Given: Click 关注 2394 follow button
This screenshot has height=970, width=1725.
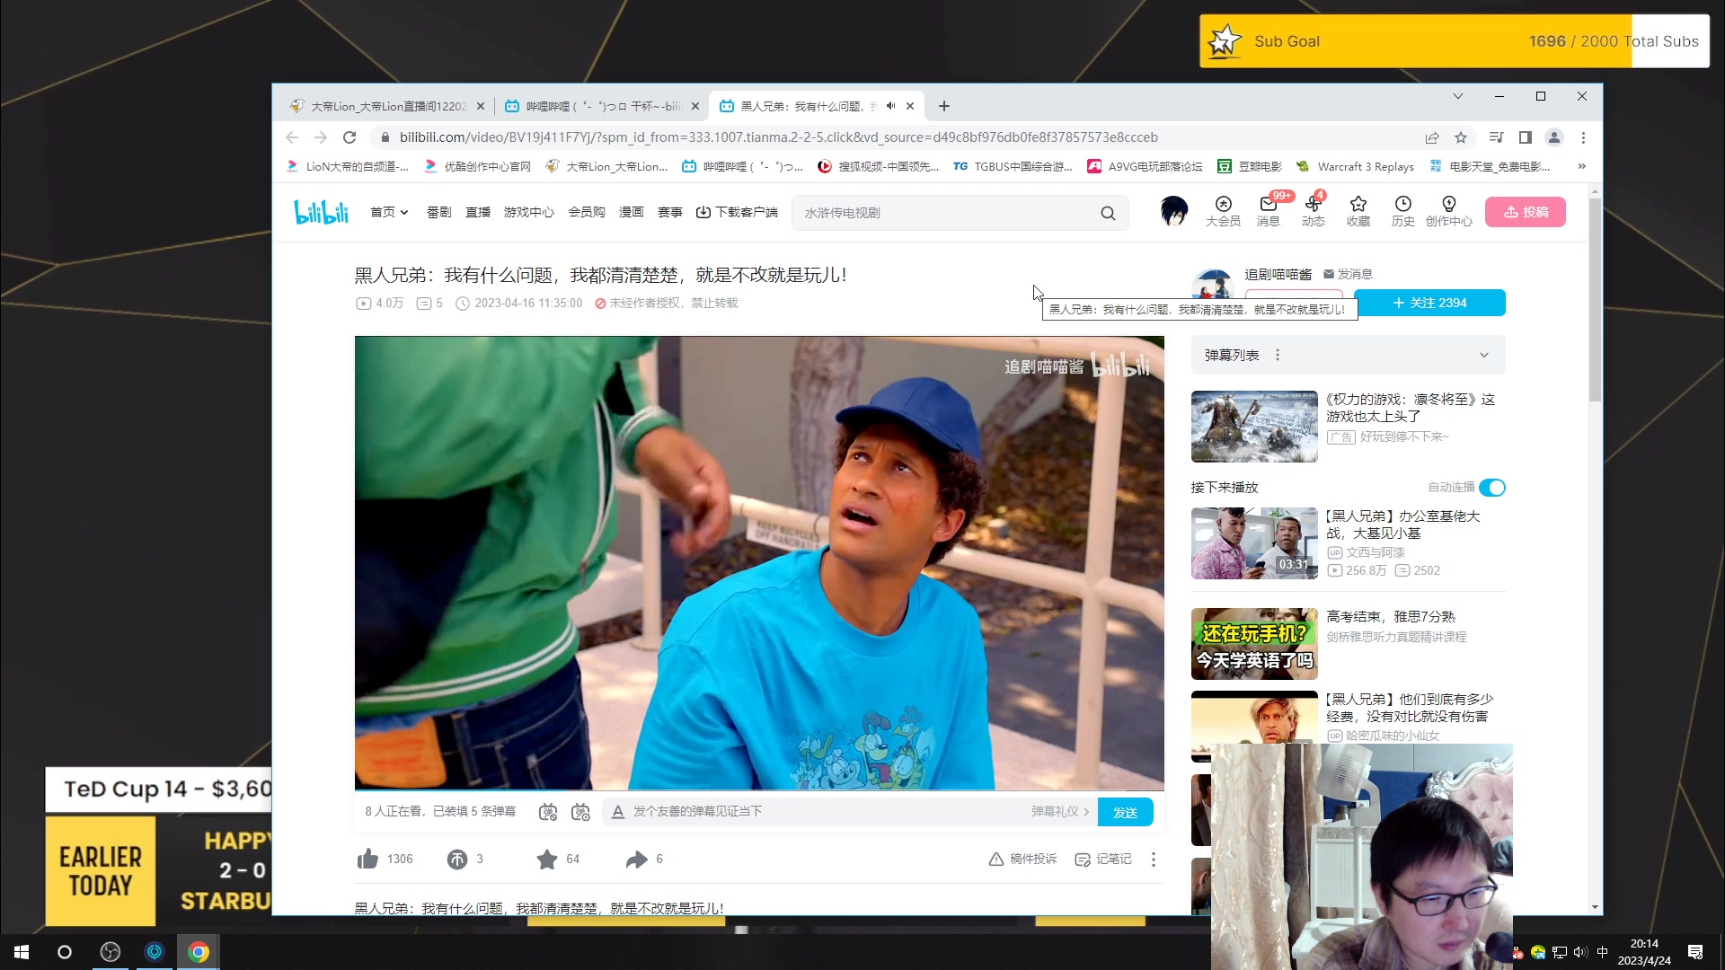Looking at the screenshot, I should coord(1429,303).
